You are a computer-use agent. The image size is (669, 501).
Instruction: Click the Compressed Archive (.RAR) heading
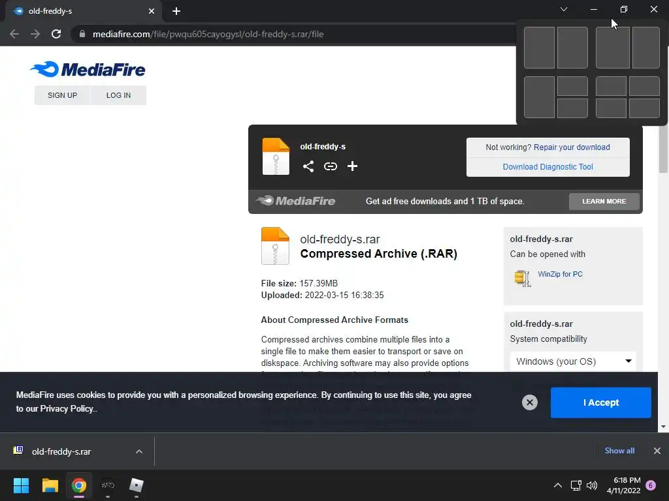[378, 254]
